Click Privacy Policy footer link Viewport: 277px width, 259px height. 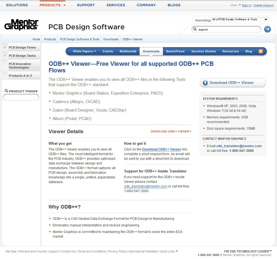[117, 251]
